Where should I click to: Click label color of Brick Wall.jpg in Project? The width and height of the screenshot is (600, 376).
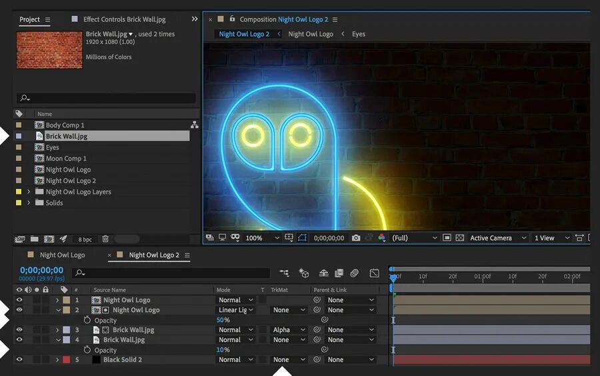click(19, 136)
